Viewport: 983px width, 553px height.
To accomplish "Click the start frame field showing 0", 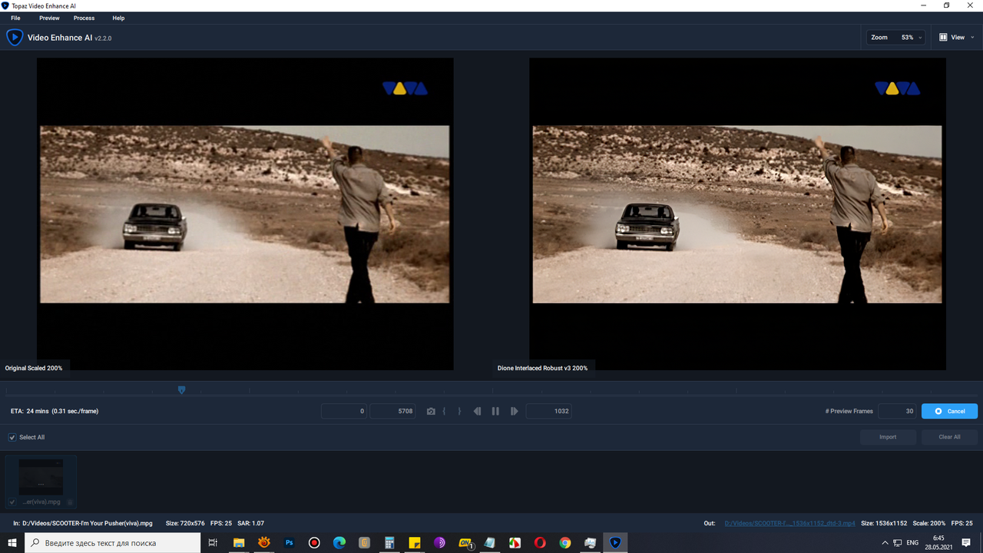I will click(344, 411).
